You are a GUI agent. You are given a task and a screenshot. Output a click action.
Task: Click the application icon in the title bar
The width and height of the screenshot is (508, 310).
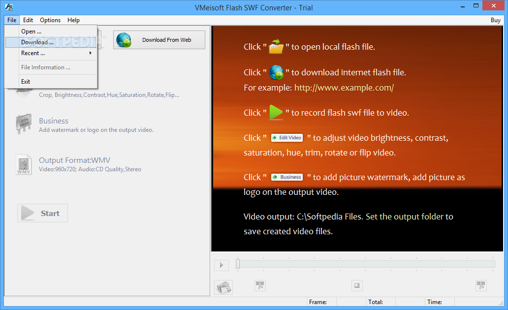pyautogui.click(x=9, y=7)
